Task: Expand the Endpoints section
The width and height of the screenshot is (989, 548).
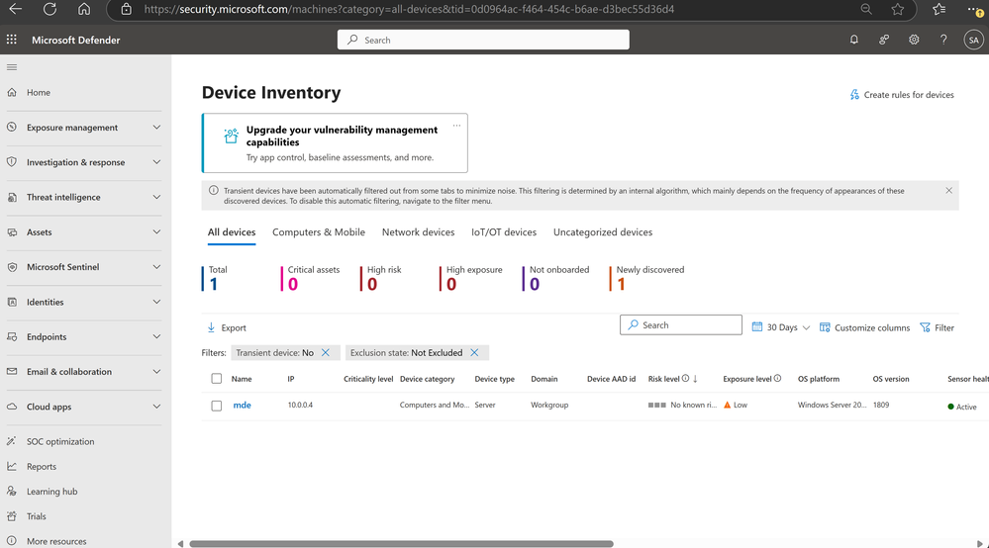Action: click(156, 336)
